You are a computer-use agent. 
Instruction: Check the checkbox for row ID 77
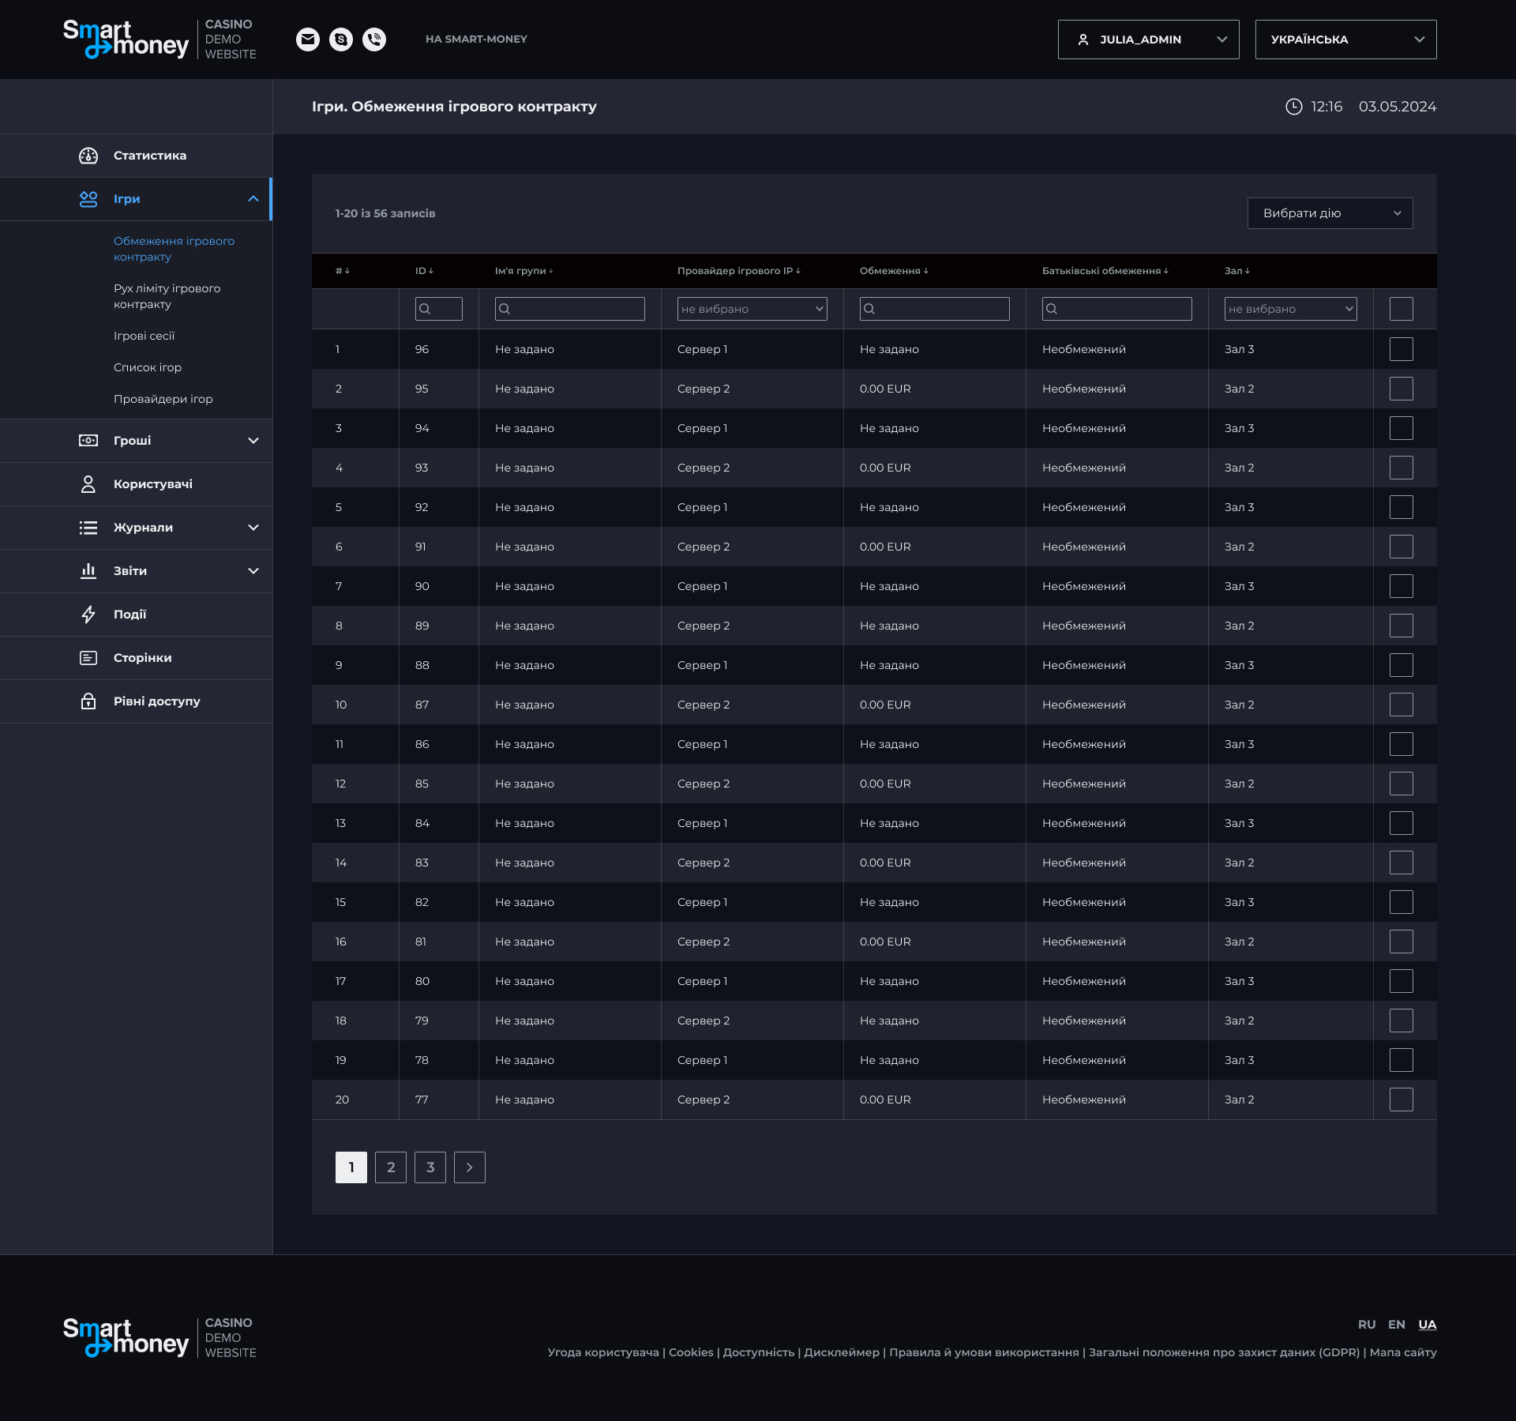1401,1100
